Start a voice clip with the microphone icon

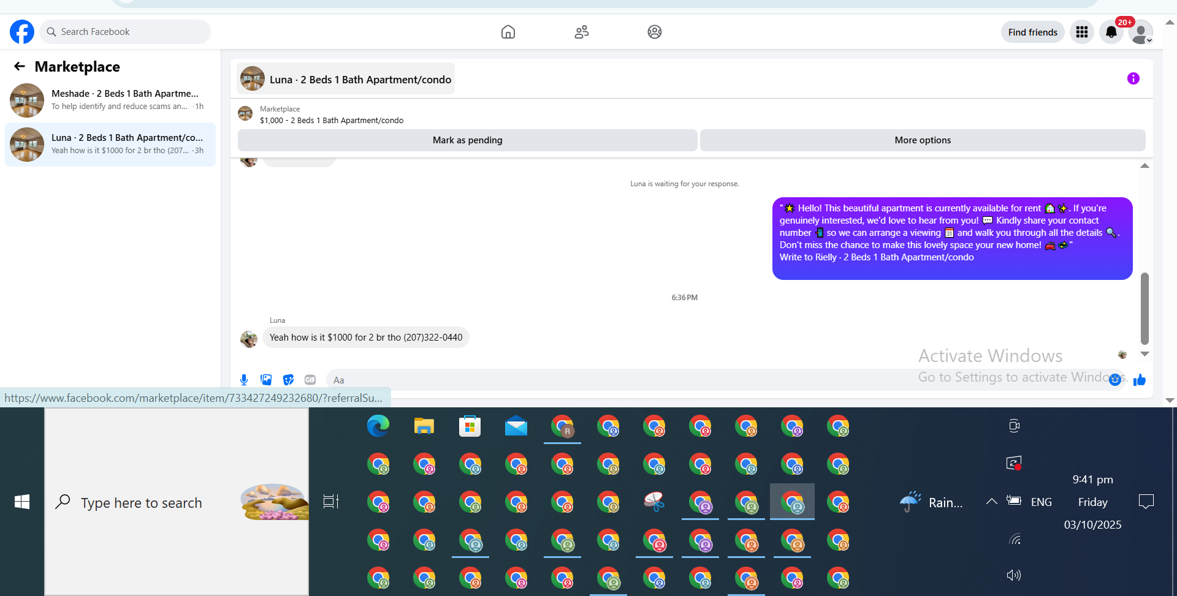click(x=244, y=380)
